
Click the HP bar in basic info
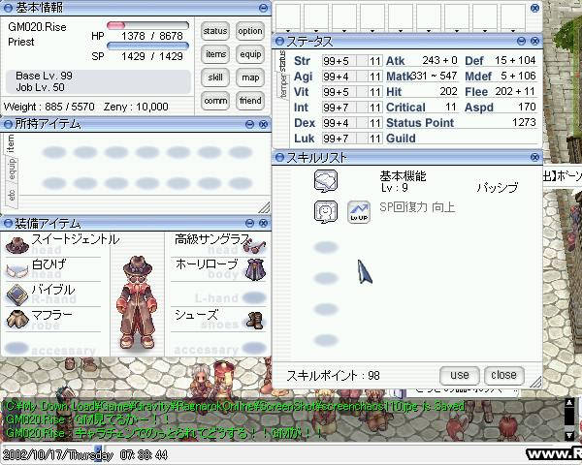pos(147,25)
